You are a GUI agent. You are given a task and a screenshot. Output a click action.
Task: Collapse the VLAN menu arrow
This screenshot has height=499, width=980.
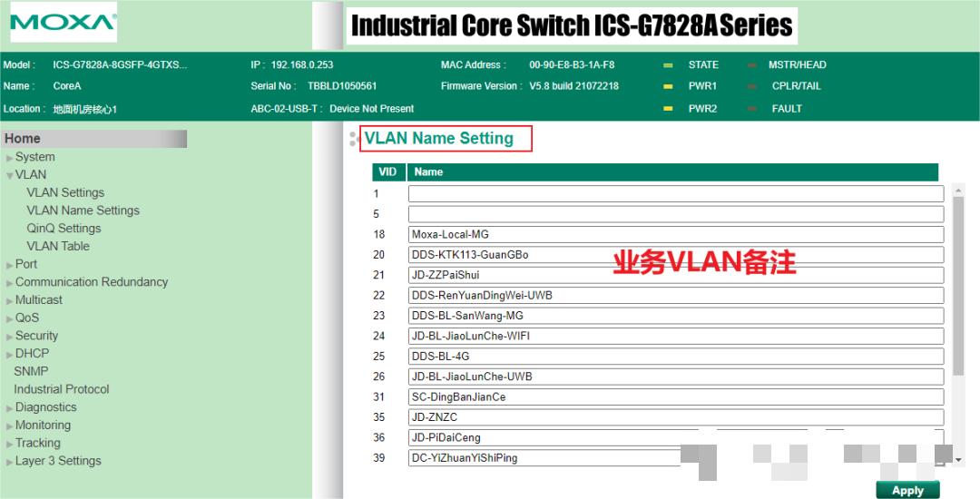pyautogui.click(x=9, y=175)
